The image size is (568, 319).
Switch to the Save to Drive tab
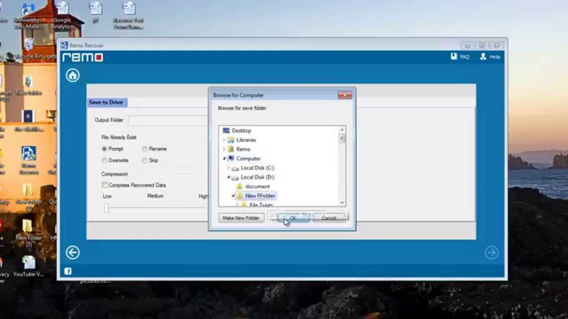tap(107, 102)
